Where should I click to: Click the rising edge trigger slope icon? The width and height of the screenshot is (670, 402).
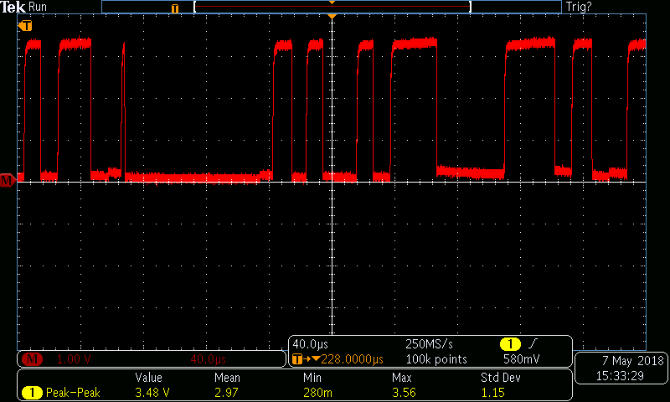pos(533,343)
